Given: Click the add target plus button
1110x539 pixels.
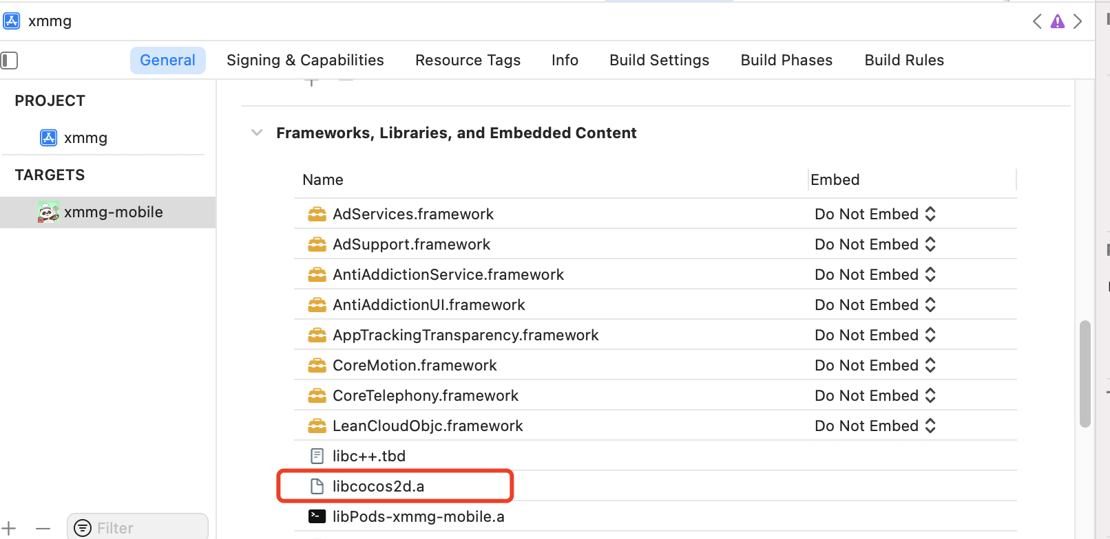Looking at the screenshot, I should coord(9,528).
